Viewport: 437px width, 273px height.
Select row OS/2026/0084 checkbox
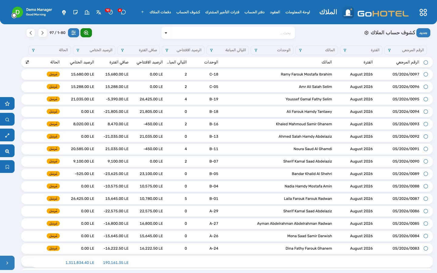click(x=426, y=236)
